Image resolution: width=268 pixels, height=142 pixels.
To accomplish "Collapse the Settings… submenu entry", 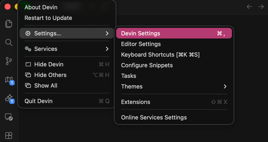I will [x=67, y=33].
